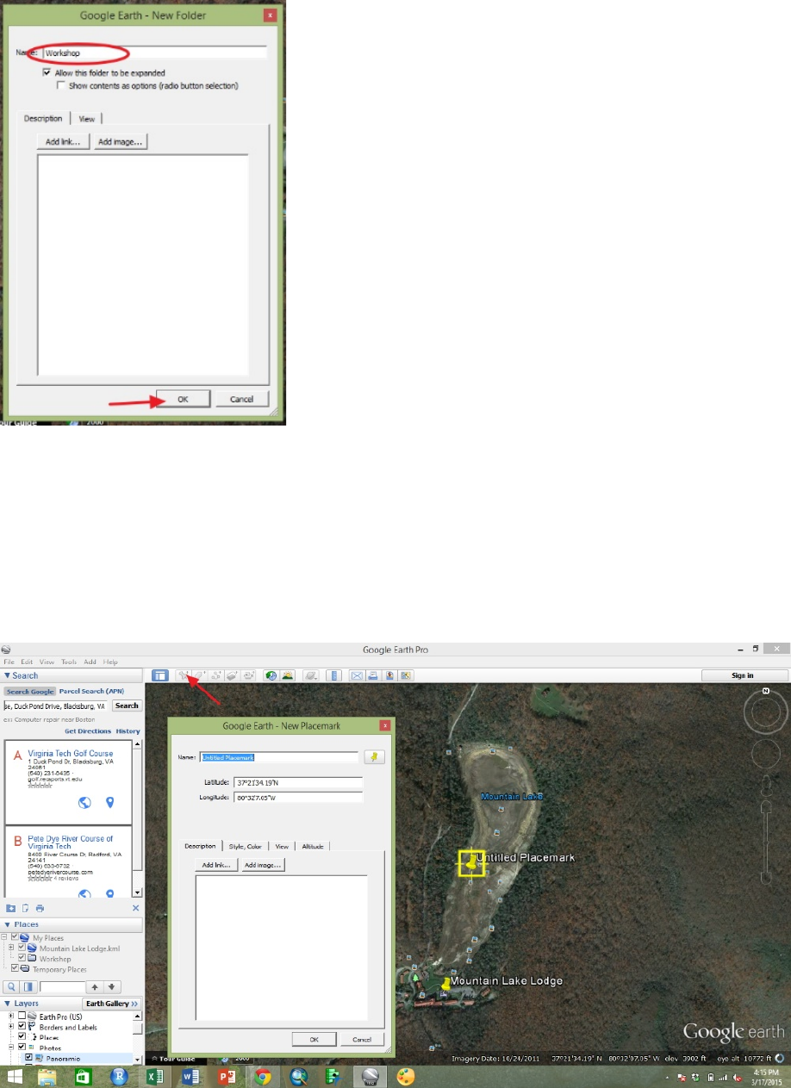Viewport: 791px width, 1088px height.
Task: Toggle the My Places checkbox
Action: tap(15, 937)
